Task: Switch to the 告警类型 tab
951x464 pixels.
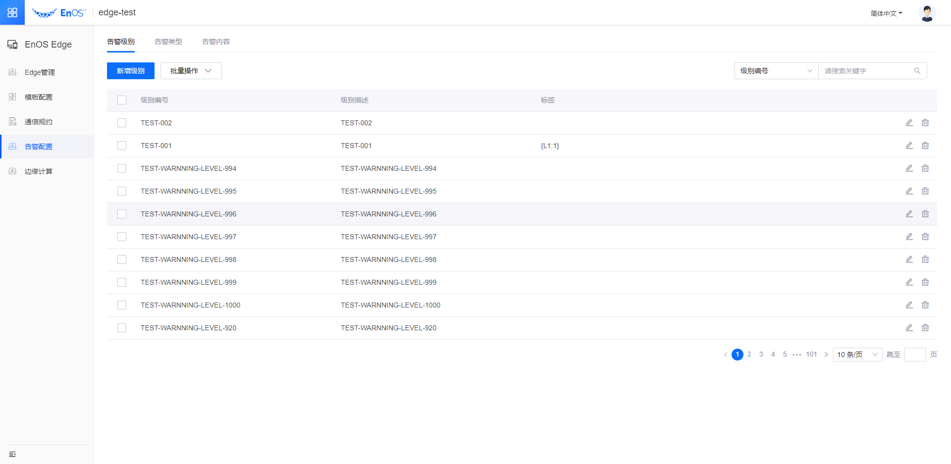Action: tap(168, 42)
